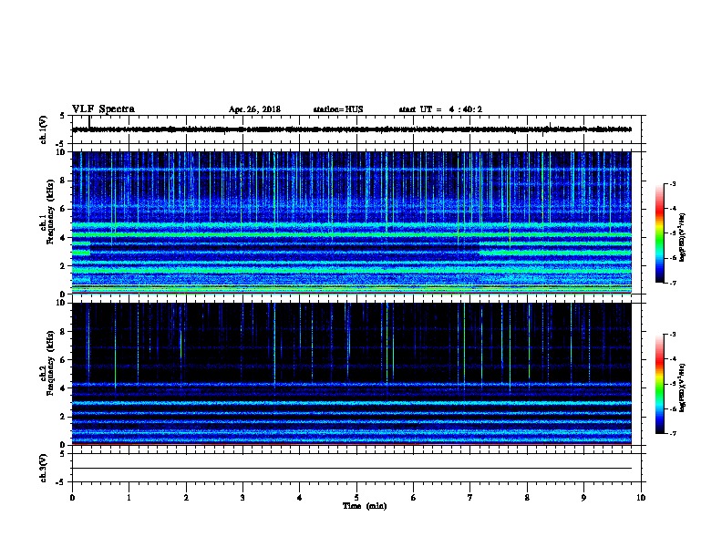Viewport: 722px width, 558px height.
Task: Click the "8" tick on the time axis
Action: click(x=527, y=497)
